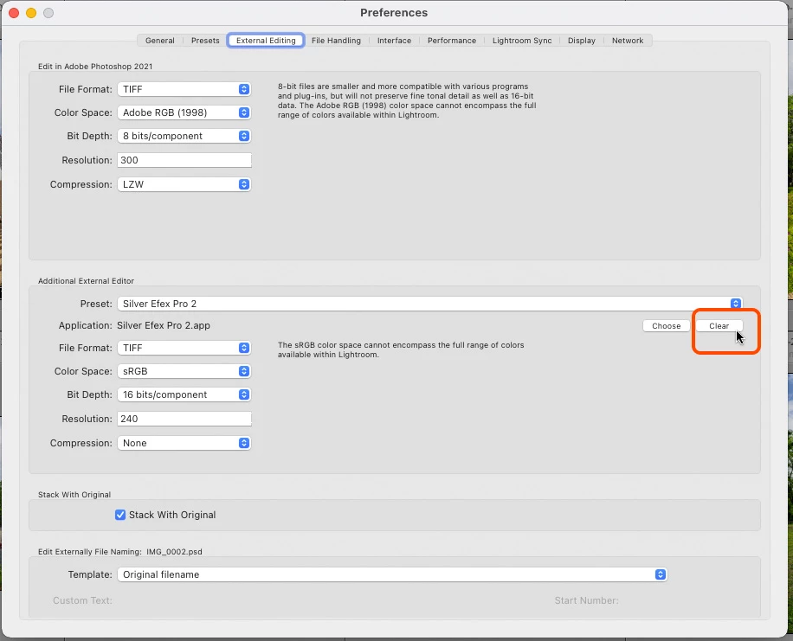Open the sRGB Color Space dropdown

click(184, 371)
